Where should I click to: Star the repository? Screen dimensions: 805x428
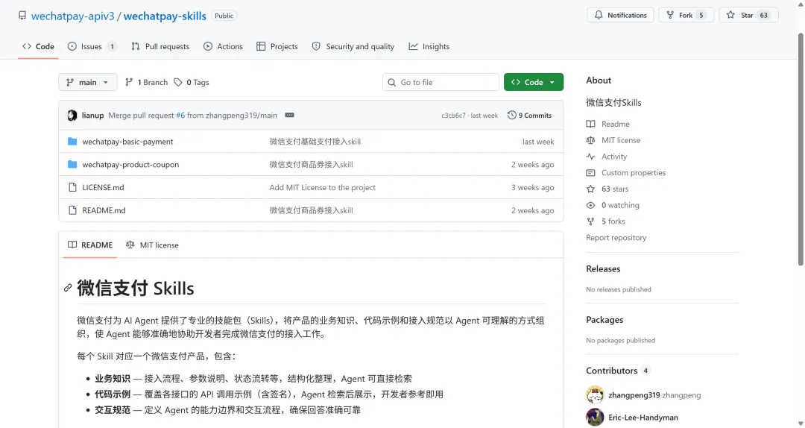point(748,15)
